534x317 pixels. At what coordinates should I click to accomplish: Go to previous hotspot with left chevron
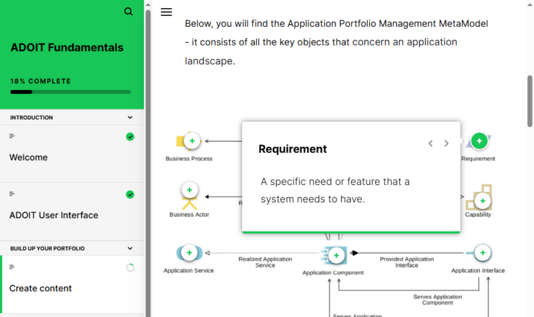pos(431,143)
